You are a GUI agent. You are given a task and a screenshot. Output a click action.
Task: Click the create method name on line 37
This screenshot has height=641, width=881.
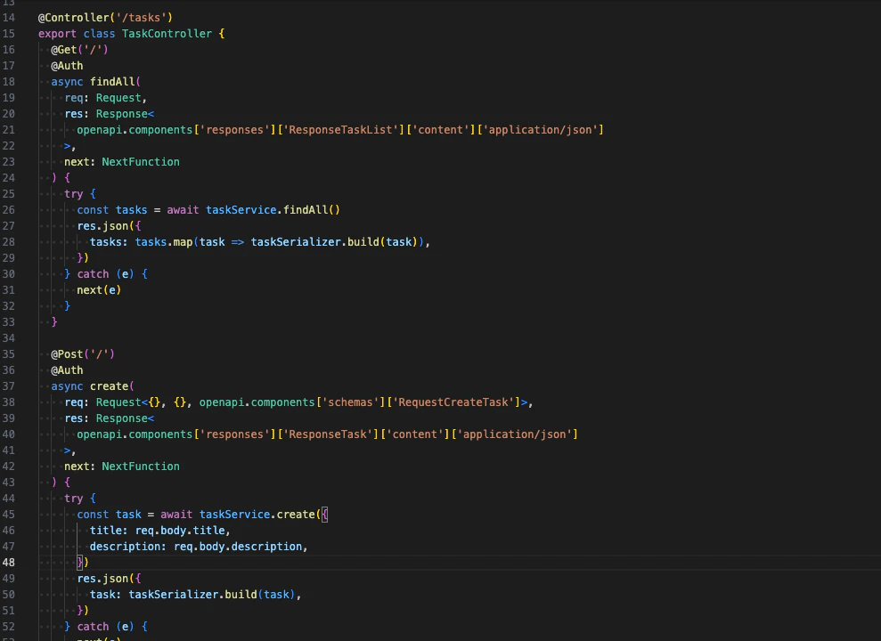110,385
